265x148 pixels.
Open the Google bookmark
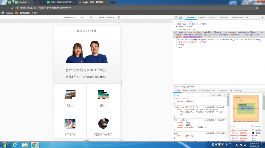click(7, 13)
